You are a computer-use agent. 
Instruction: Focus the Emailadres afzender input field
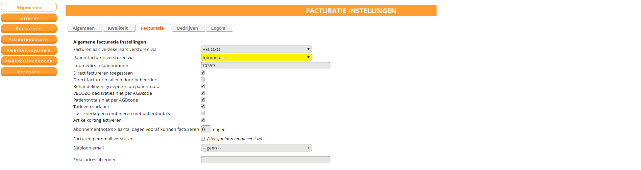[265, 160]
